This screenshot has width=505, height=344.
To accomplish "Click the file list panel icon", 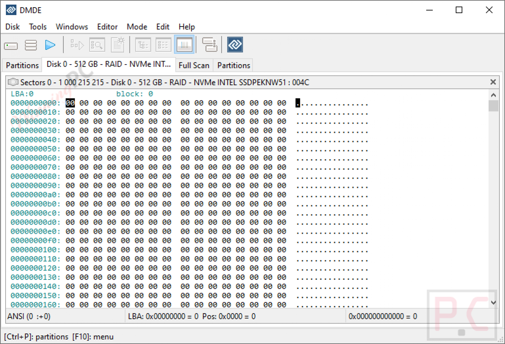I will (x=163, y=45).
